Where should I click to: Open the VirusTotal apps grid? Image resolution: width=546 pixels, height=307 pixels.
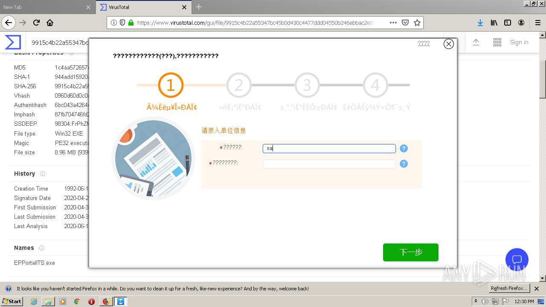pyautogui.click(x=497, y=42)
